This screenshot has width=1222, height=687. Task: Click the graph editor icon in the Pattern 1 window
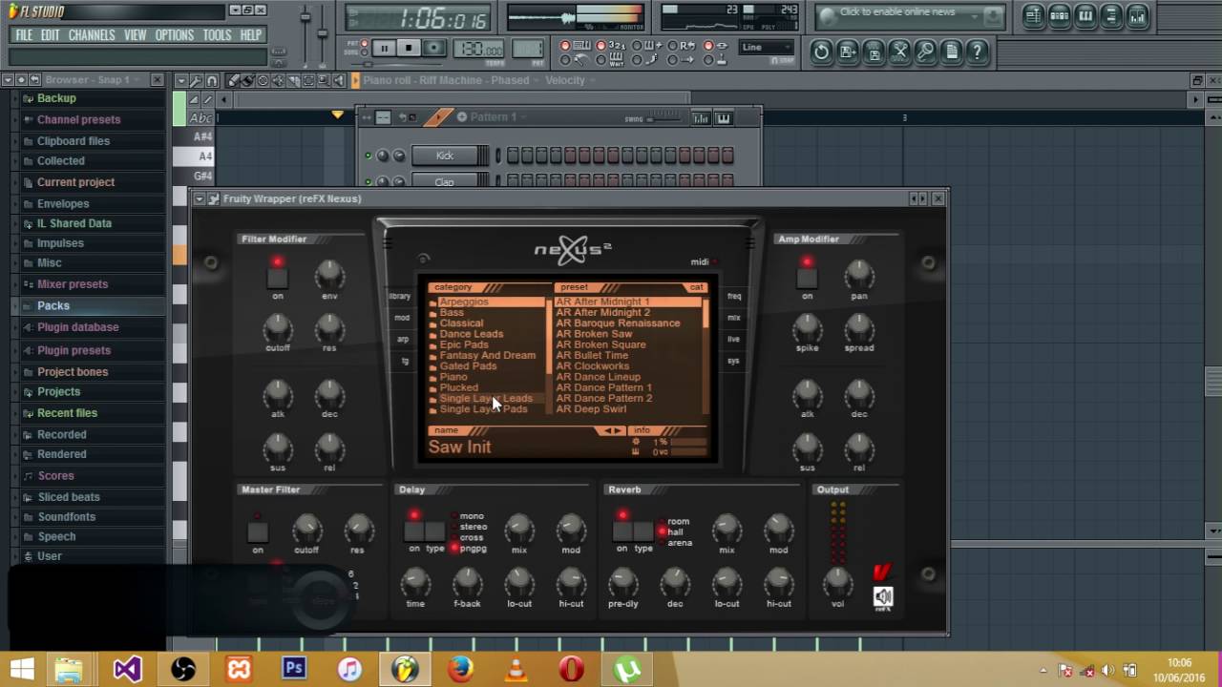(701, 117)
